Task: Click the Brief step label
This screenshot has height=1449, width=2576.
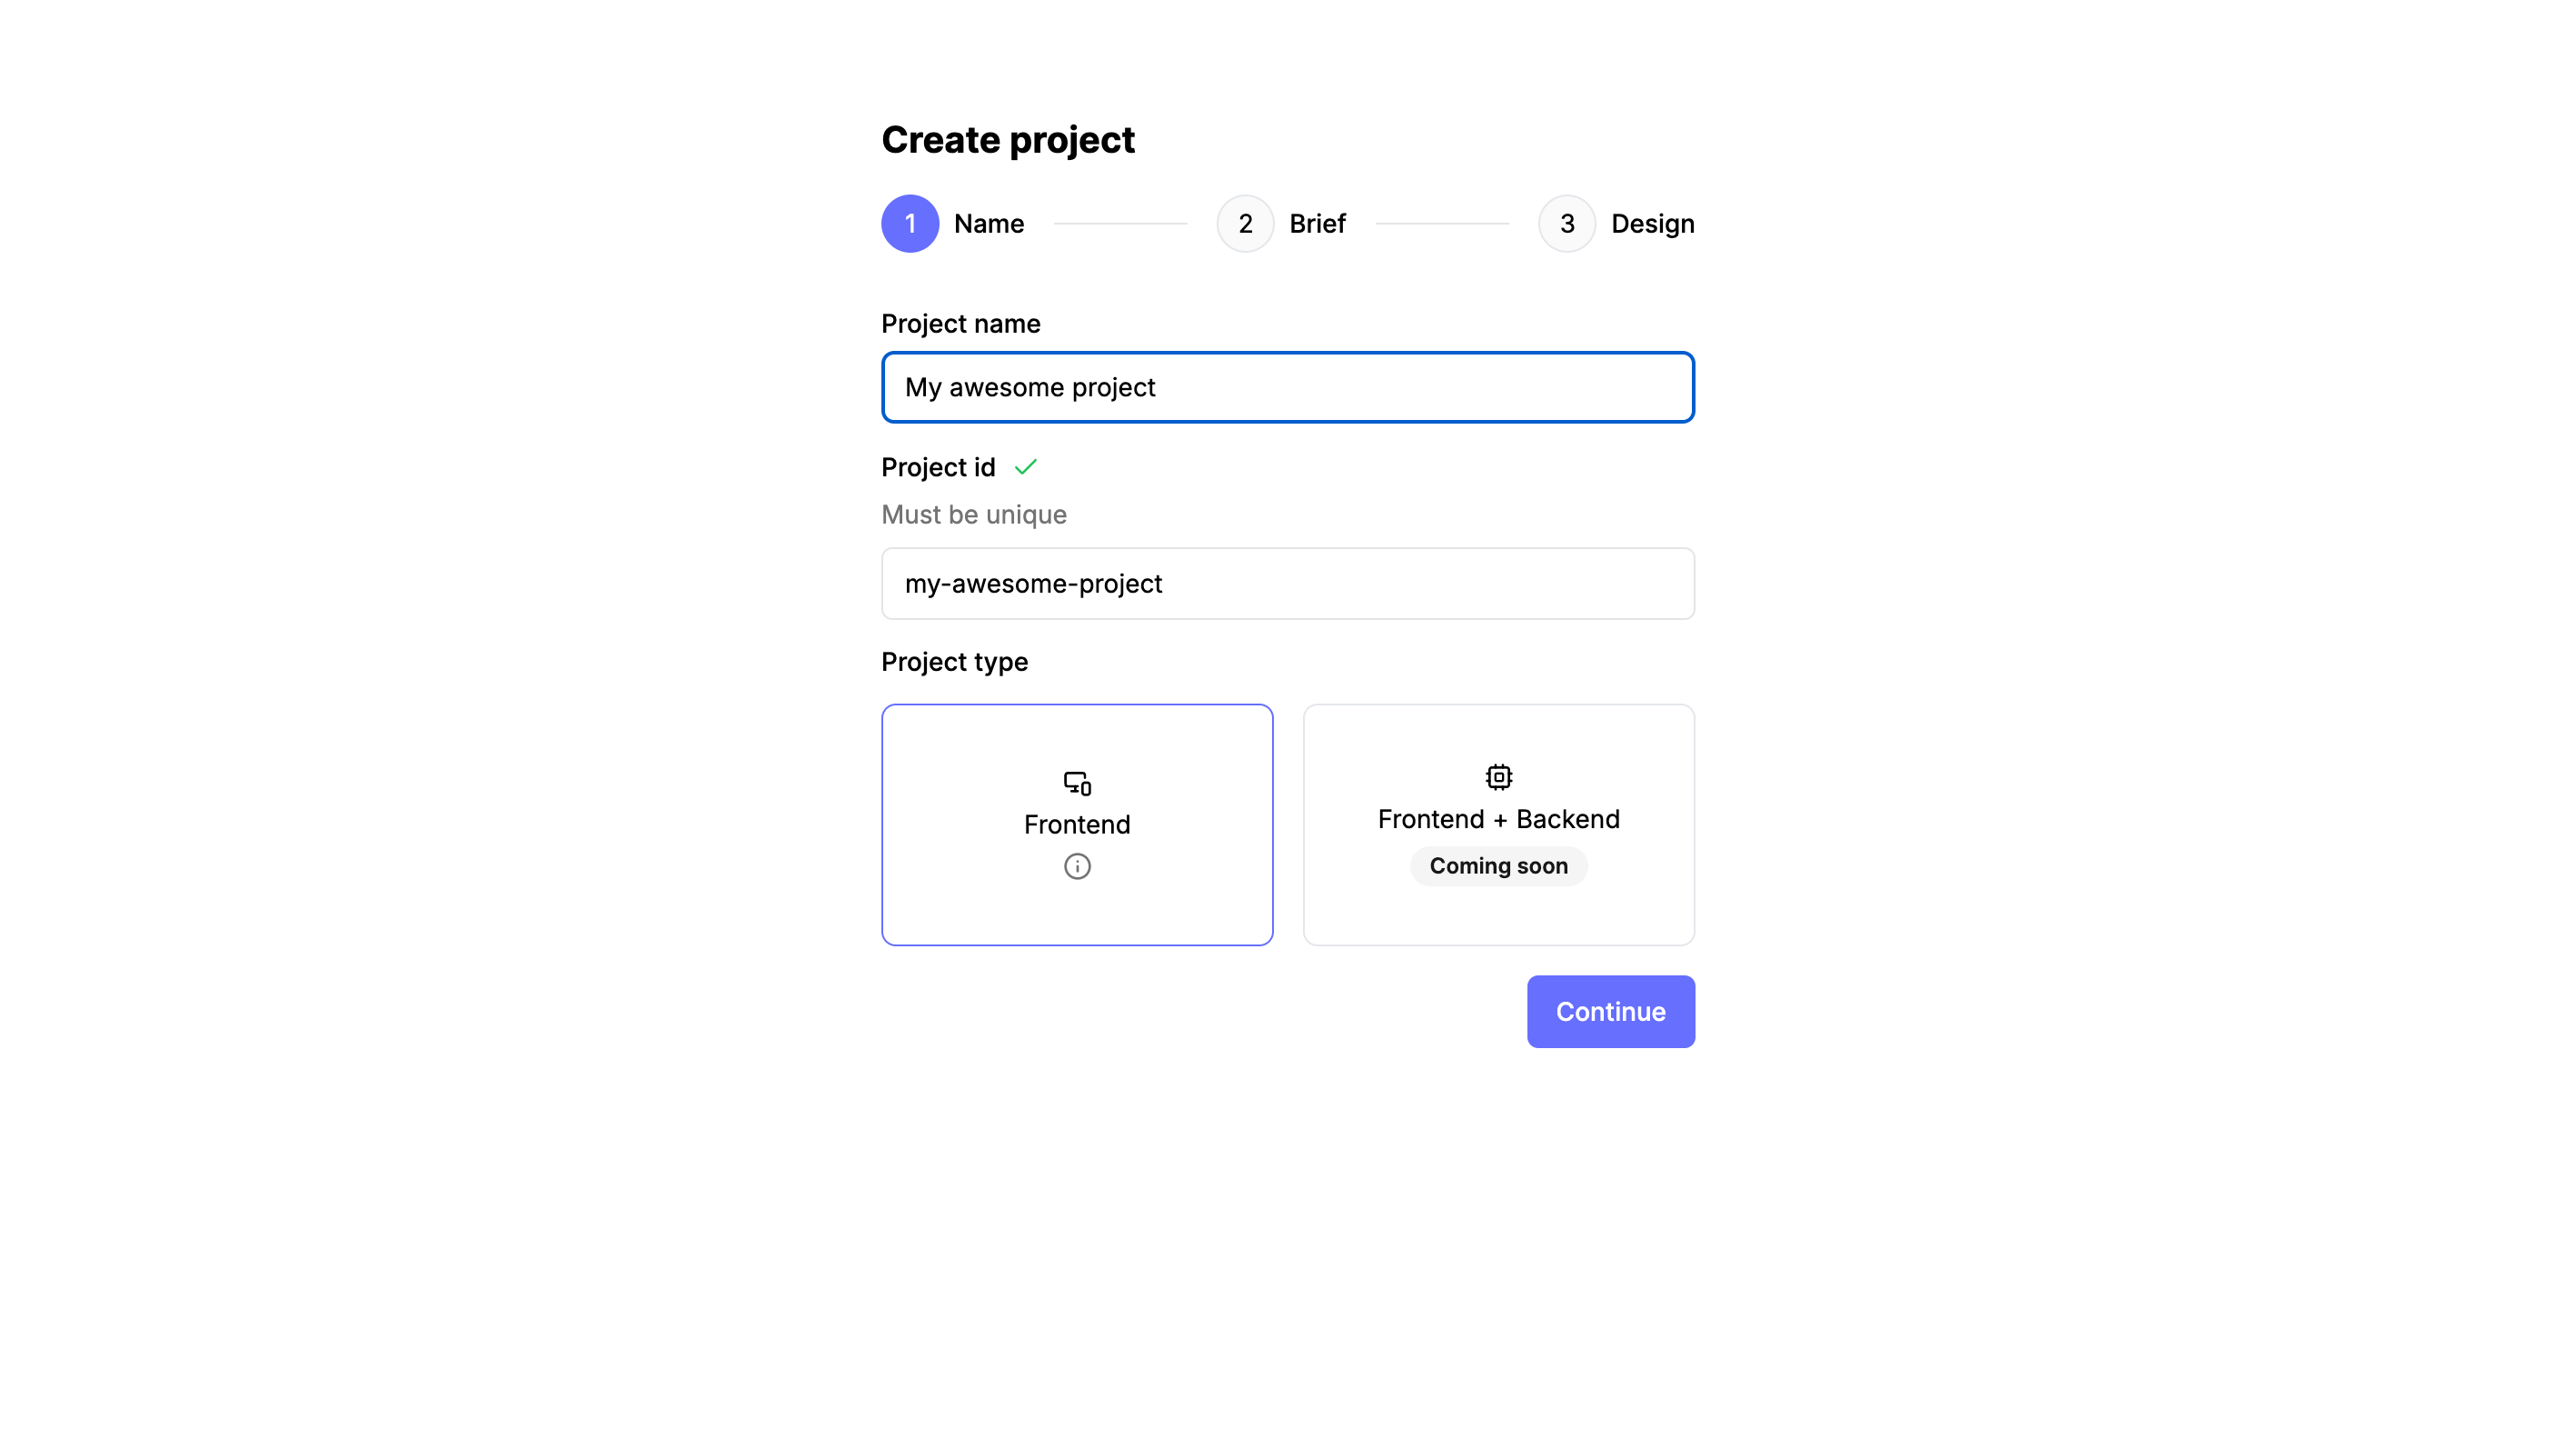Action: click(x=1316, y=223)
